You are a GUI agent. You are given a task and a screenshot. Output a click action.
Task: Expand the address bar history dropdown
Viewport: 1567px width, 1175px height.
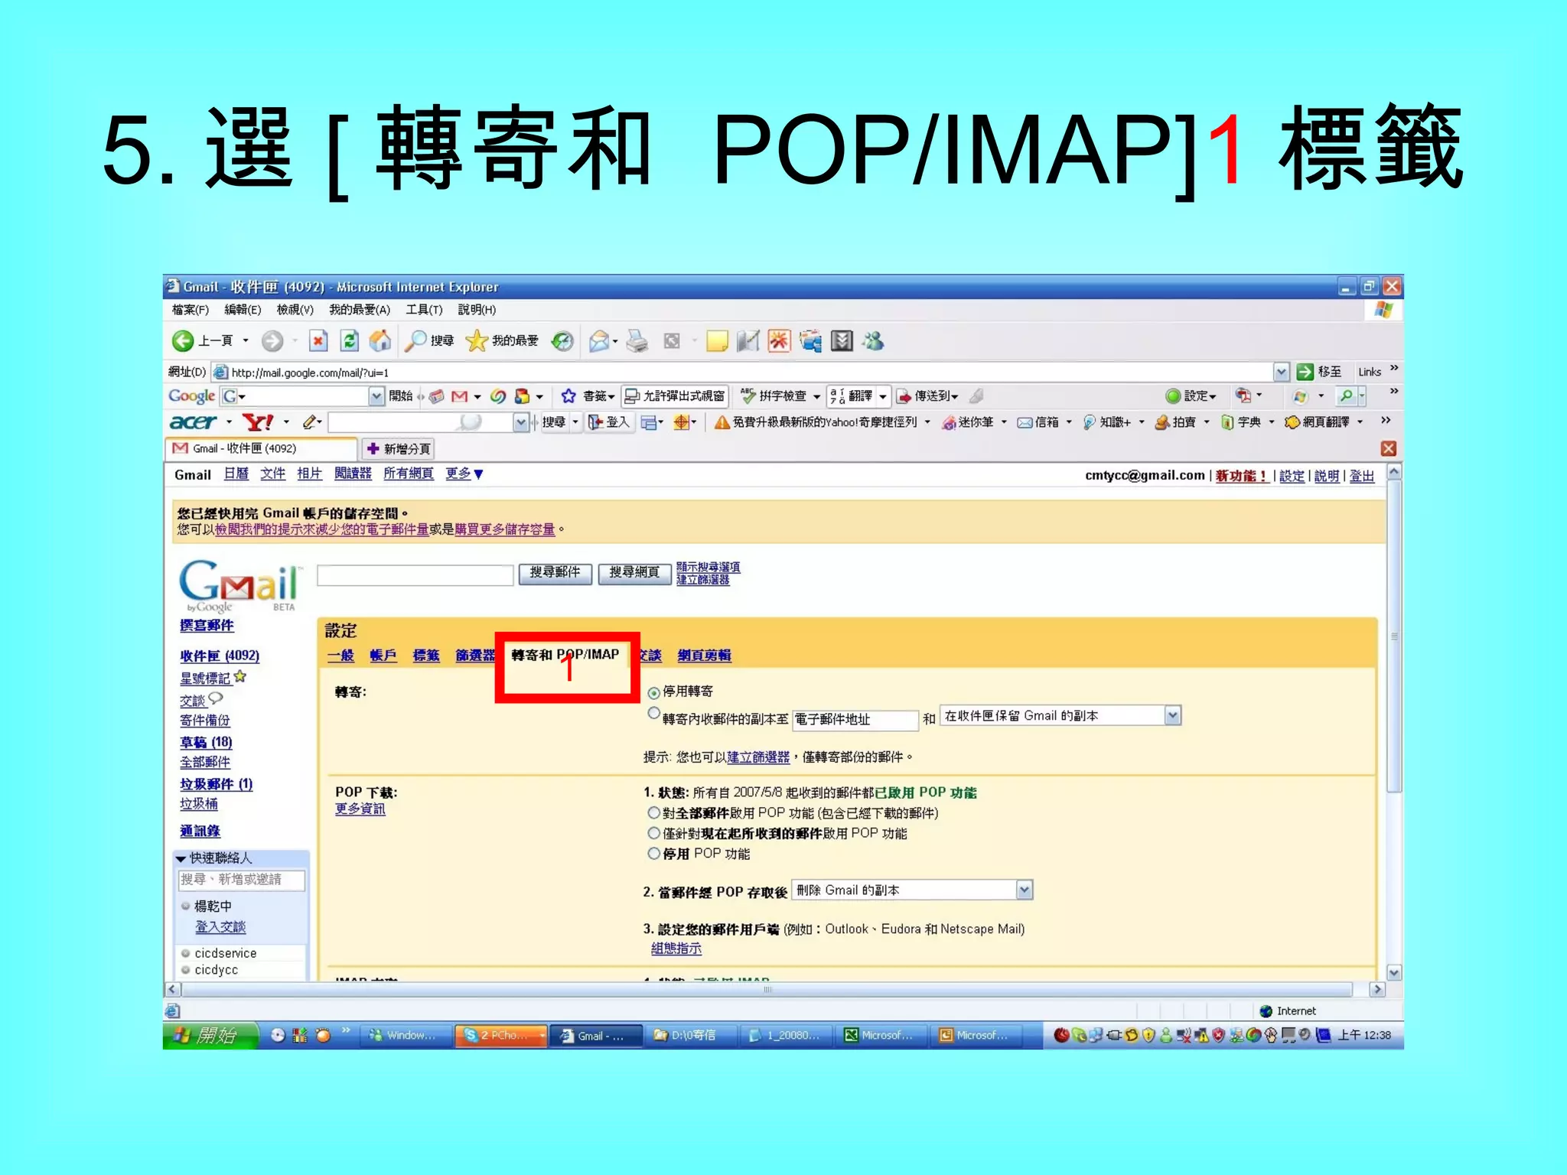(1282, 373)
